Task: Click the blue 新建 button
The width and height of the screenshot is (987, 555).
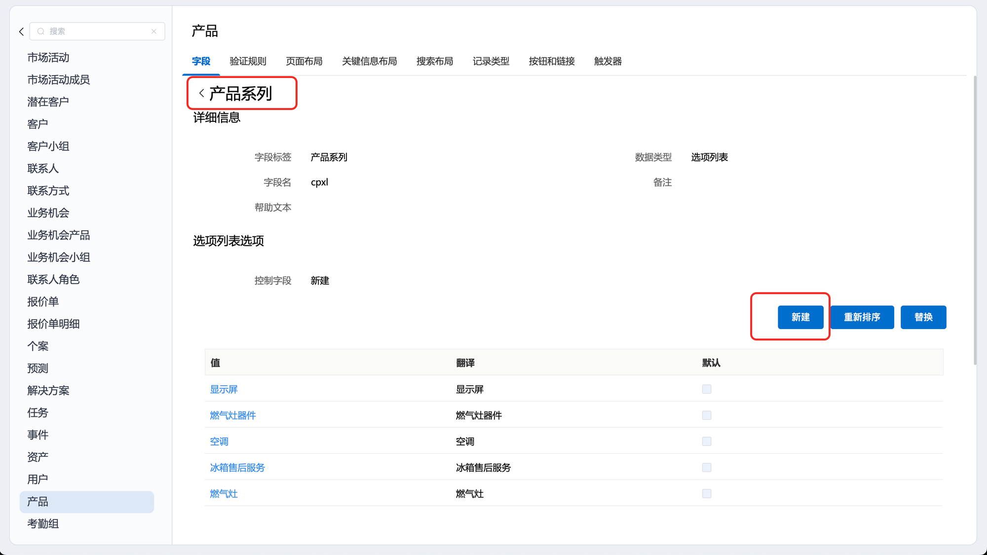Action: 800,317
